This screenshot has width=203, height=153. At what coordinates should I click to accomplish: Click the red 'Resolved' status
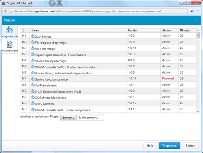point(168,79)
